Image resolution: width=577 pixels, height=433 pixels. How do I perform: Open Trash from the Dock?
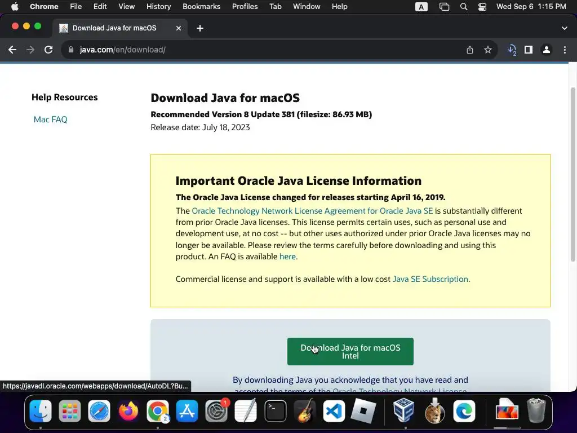coord(536,411)
